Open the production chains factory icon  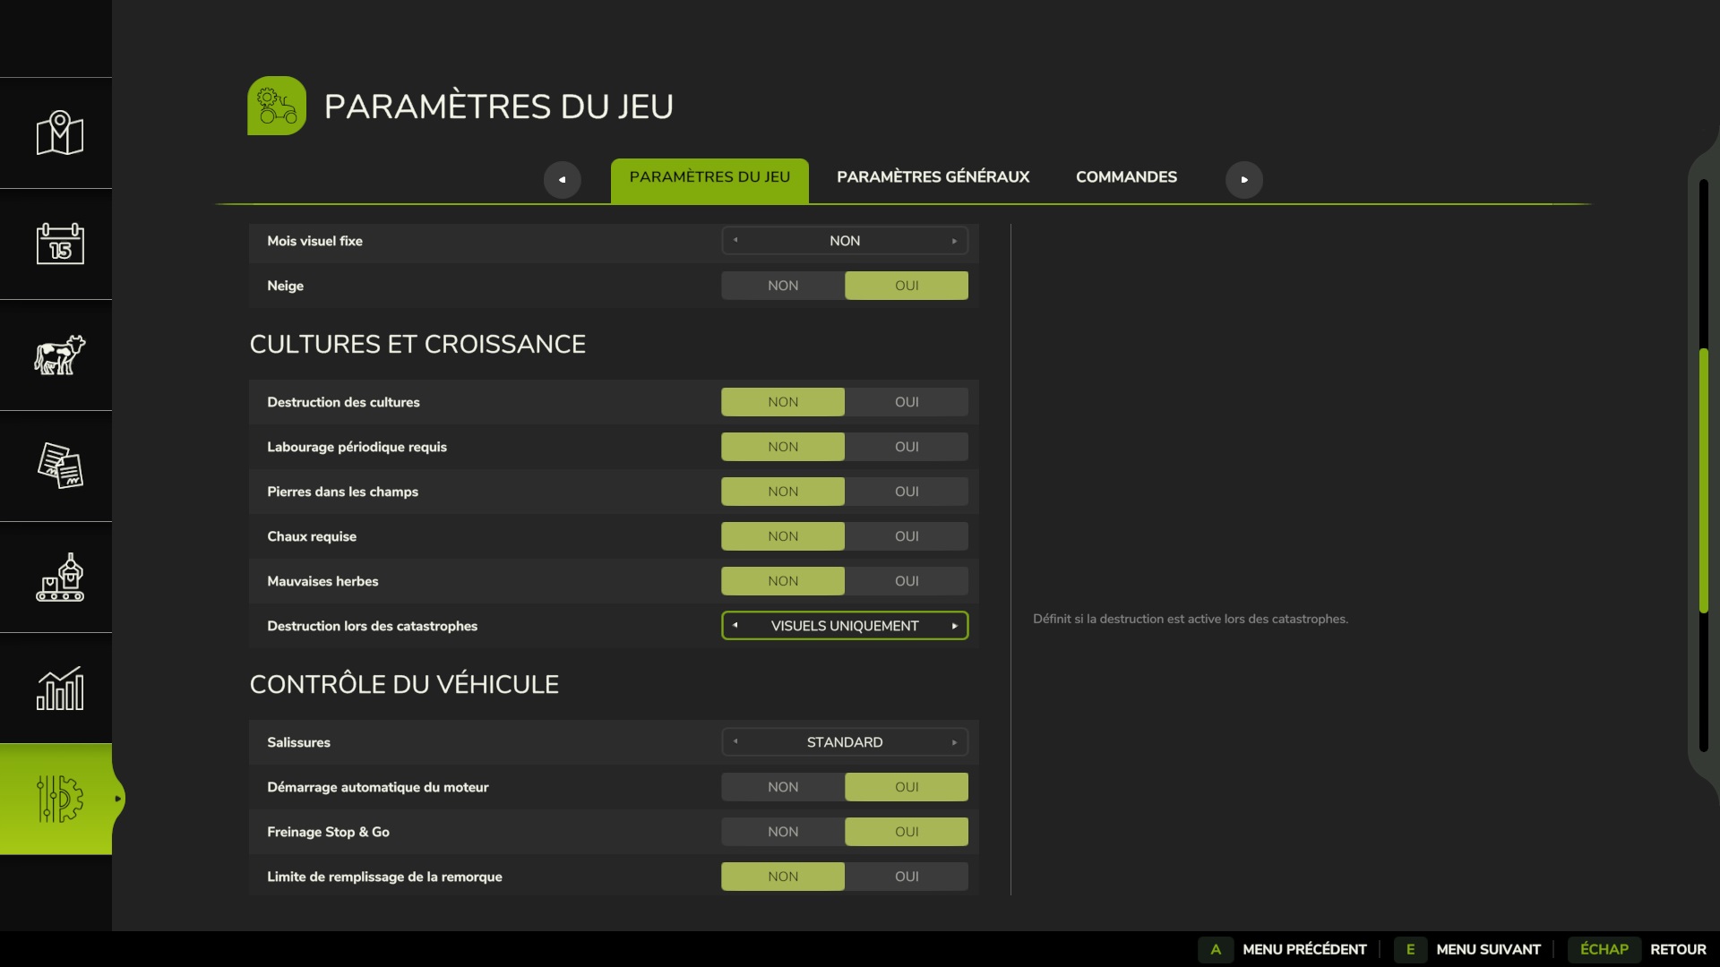(59, 577)
